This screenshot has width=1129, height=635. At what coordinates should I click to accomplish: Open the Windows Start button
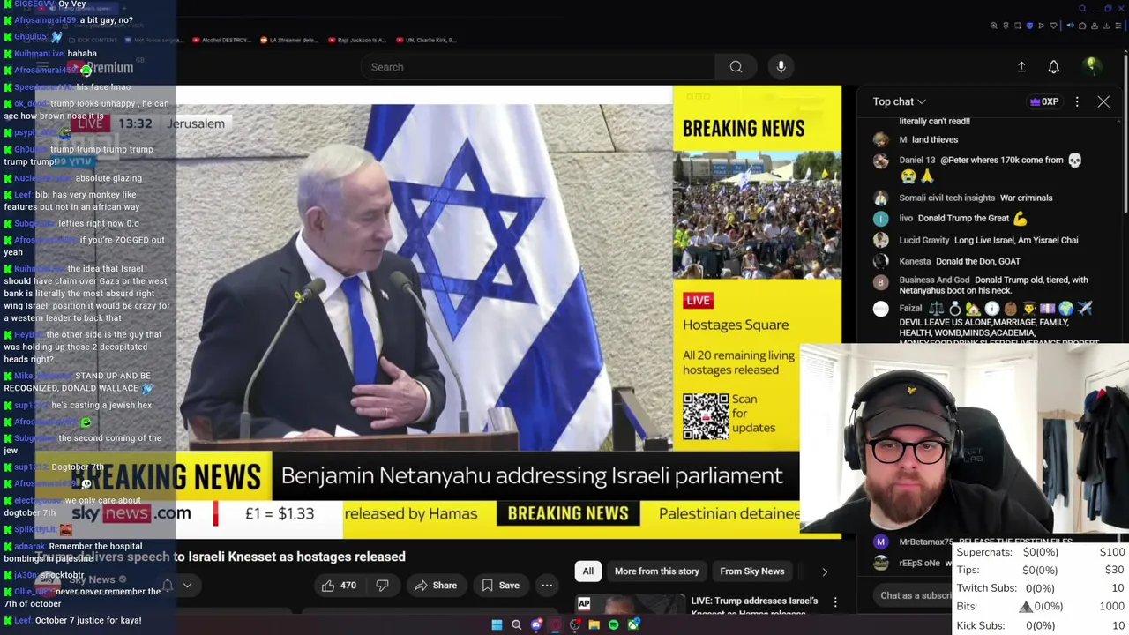coord(497,624)
